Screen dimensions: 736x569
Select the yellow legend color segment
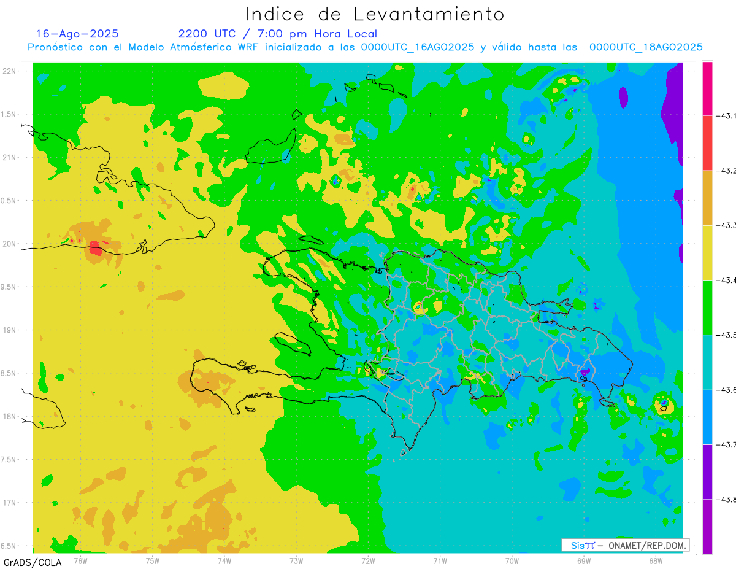[707, 252]
